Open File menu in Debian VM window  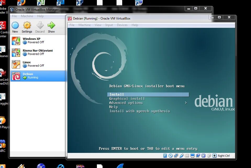click(x=72, y=25)
